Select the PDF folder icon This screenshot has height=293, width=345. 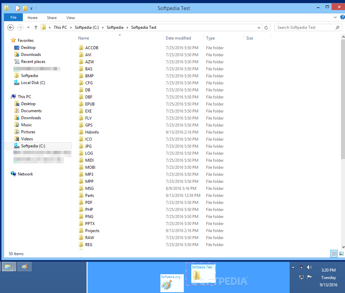pyautogui.click(x=81, y=202)
